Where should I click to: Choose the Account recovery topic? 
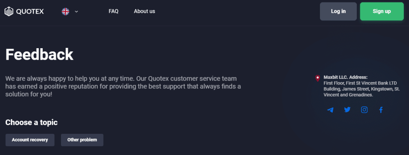coord(30,140)
